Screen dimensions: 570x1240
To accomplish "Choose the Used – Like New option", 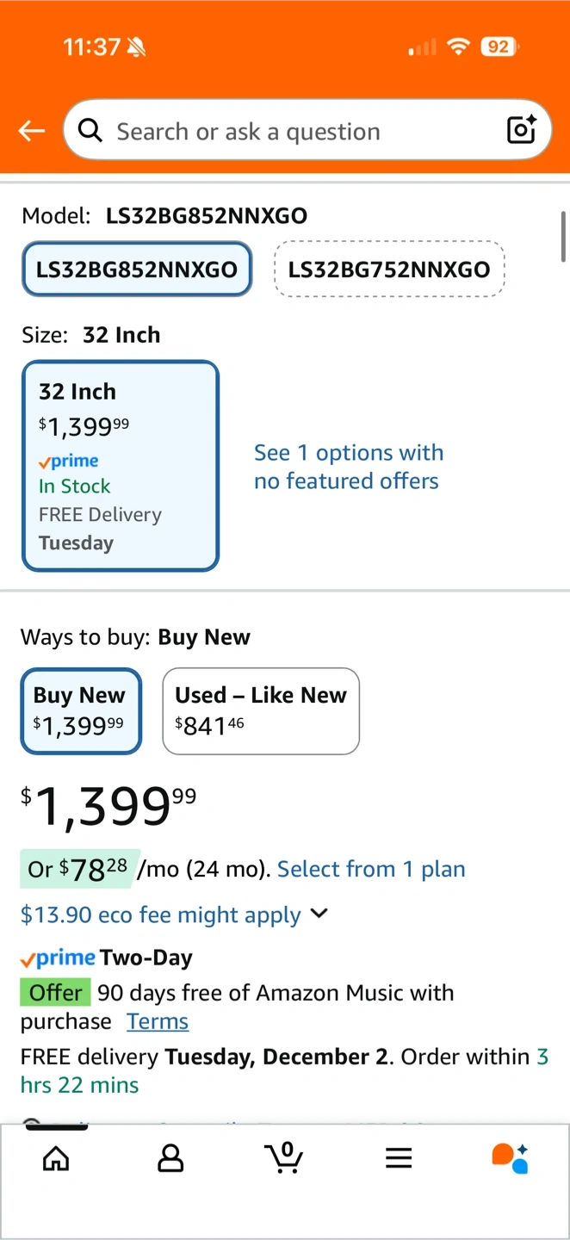I will 261,711.
